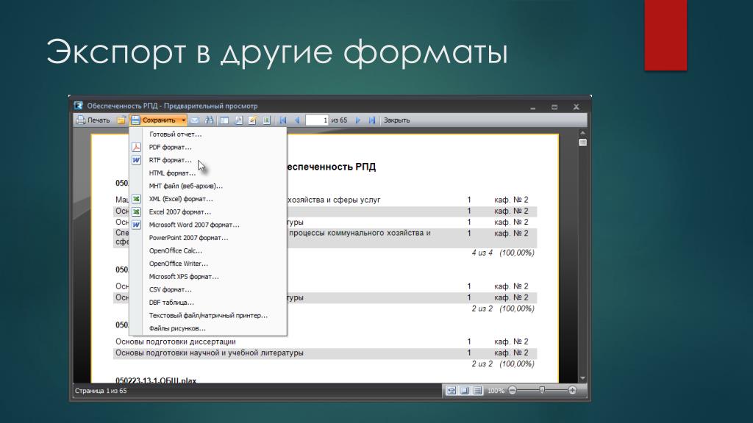Select CSV формат… export option

tap(208, 289)
